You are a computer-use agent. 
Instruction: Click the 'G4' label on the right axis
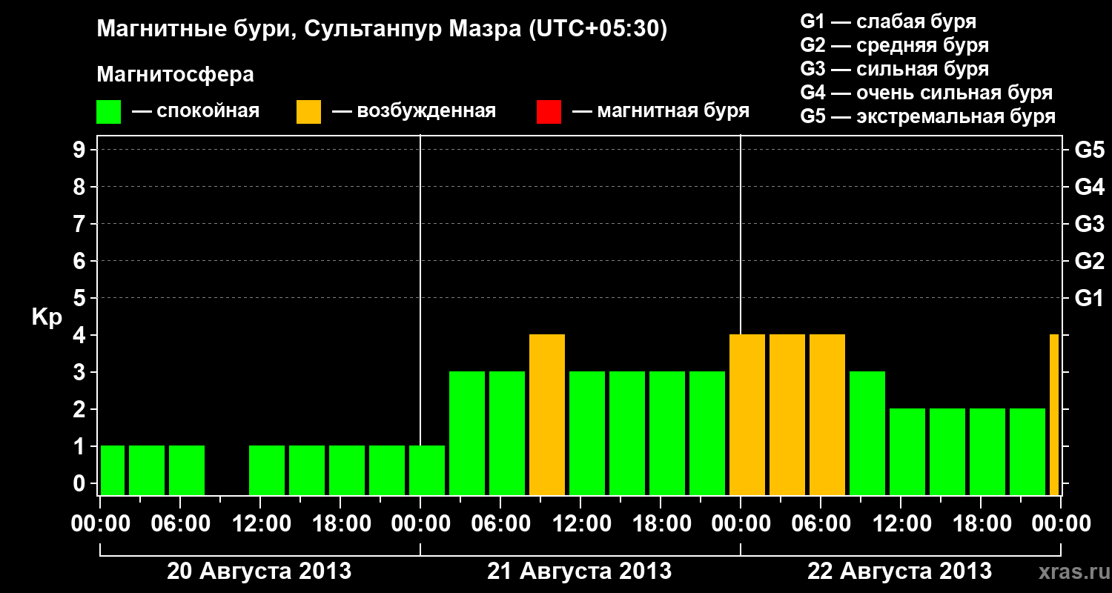[x=1089, y=187]
